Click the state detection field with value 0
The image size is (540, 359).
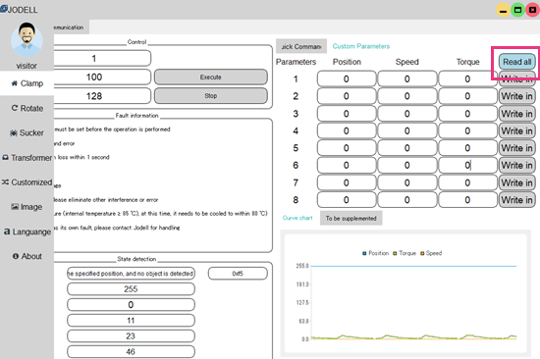(x=131, y=305)
